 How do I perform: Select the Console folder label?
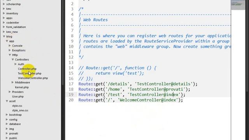click(x=17, y=46)
